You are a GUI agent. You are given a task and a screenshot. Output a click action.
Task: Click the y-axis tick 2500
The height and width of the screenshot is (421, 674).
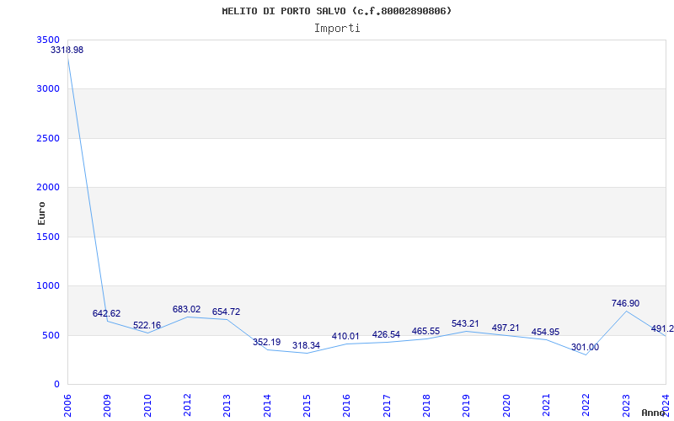point(49,138)
